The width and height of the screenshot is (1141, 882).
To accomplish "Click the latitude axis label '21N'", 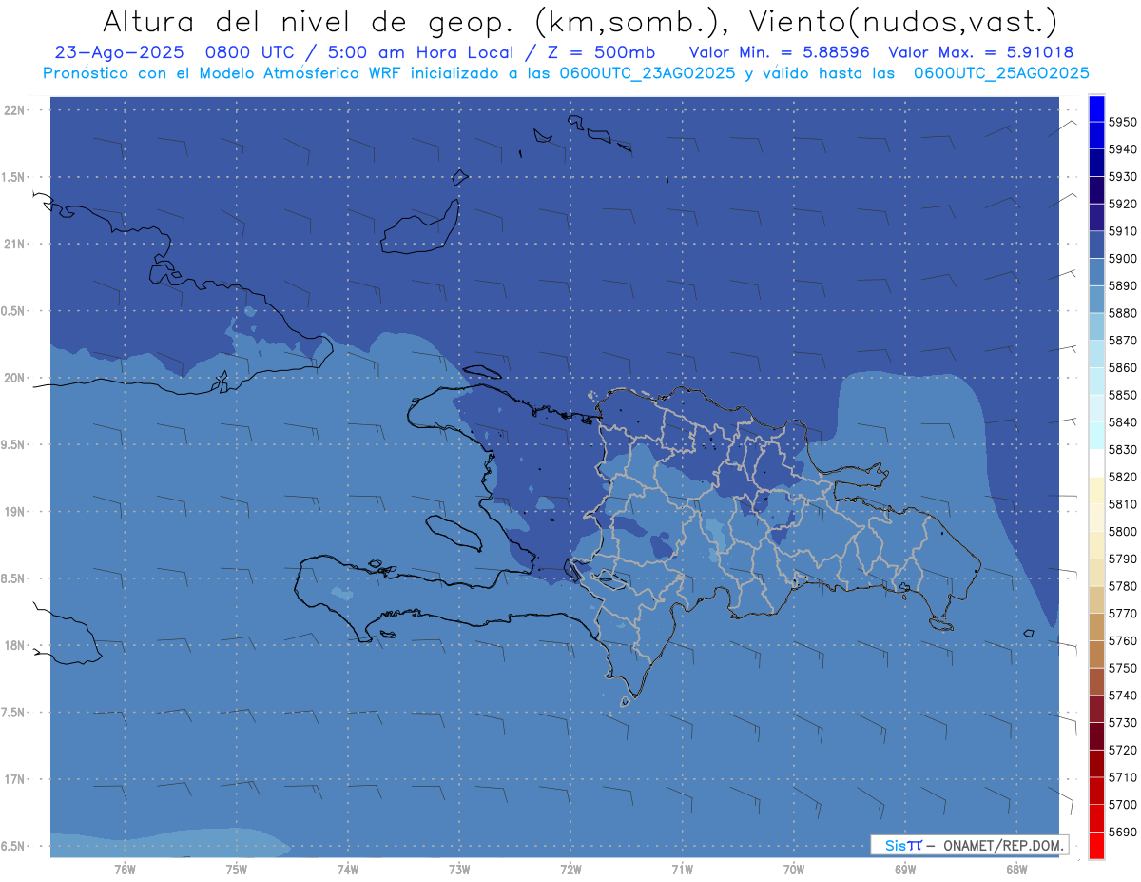I will [13, 245].
